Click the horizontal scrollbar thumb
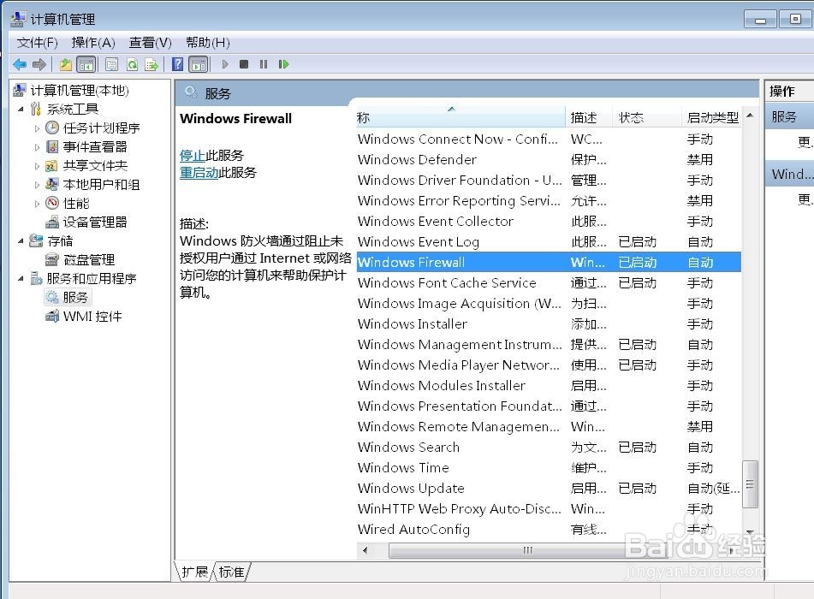 527,550
